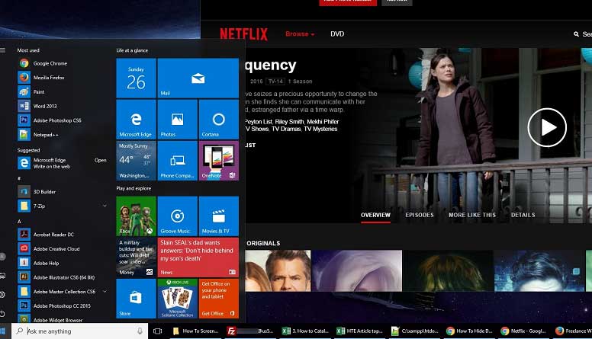Click the hamburger menu in Start
Image resolution: width=592 pixels, height=339 pixels.
click(2, 50)
